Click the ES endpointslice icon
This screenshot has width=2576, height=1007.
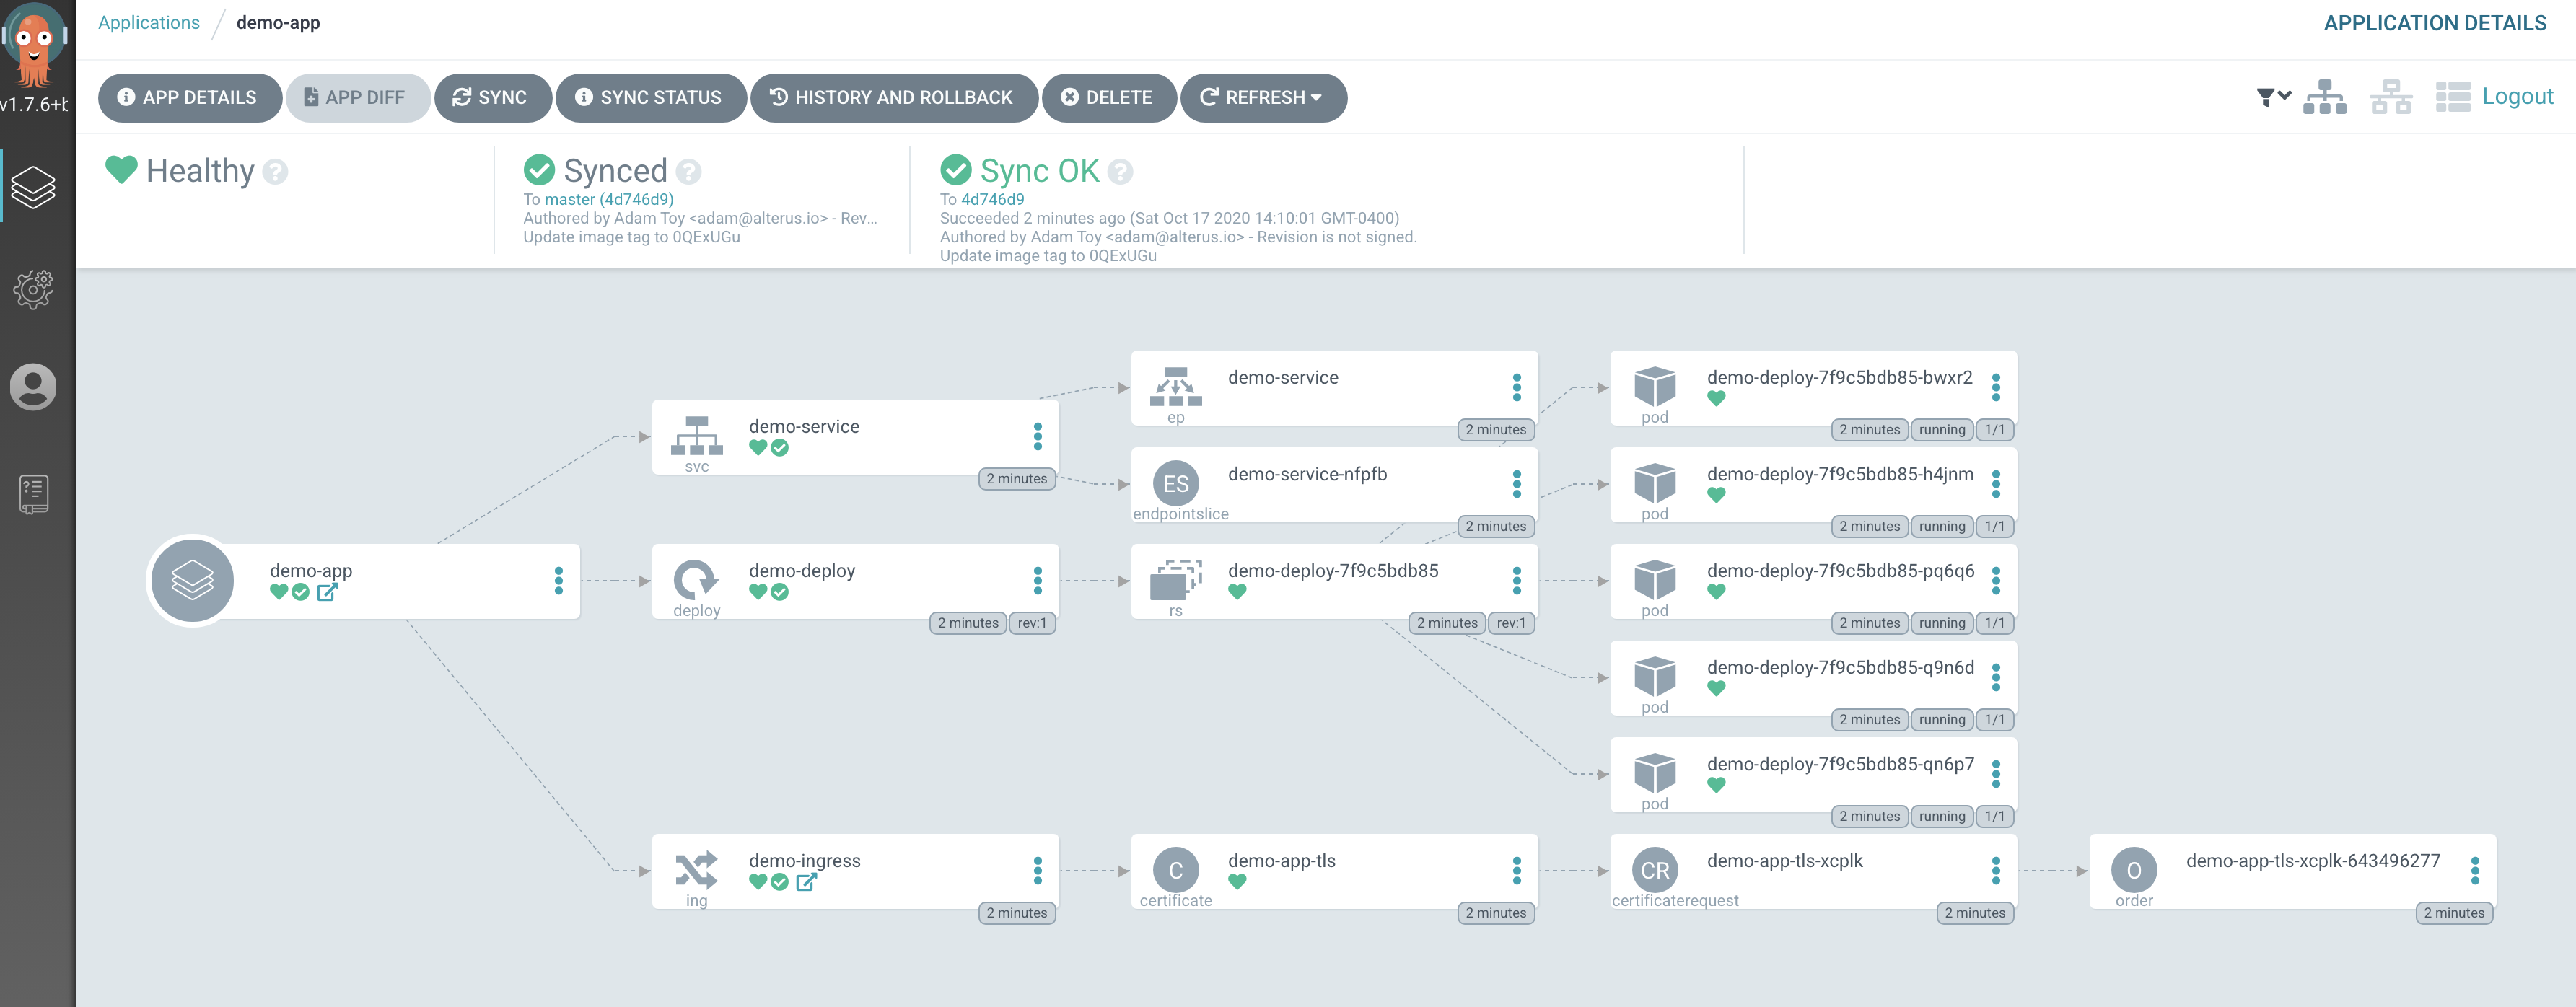click(x=1175, y=483)
